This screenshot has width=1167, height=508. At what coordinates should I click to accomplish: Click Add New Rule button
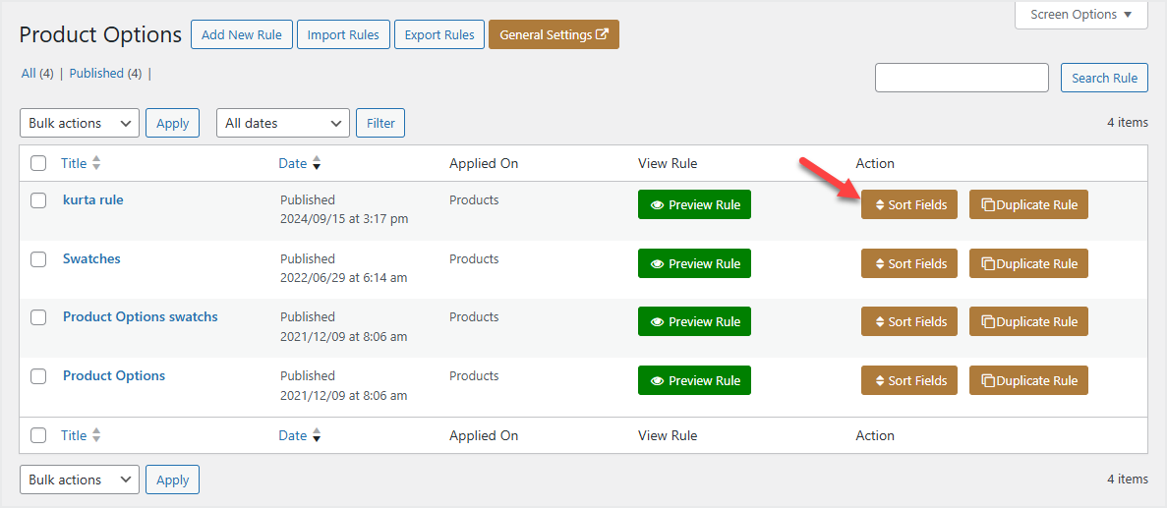tap(241, 35)
